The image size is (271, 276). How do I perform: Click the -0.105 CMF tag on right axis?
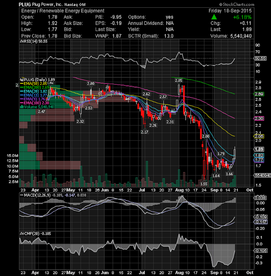tap(261, 251)
